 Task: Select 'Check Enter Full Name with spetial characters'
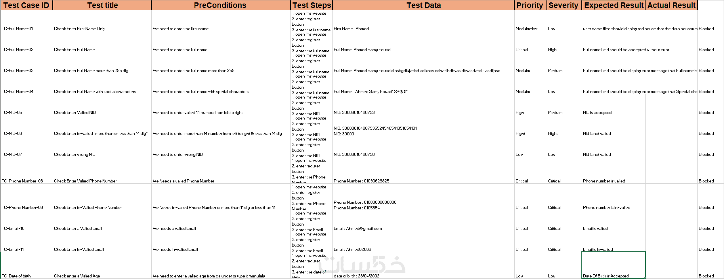tap(102, 84)
